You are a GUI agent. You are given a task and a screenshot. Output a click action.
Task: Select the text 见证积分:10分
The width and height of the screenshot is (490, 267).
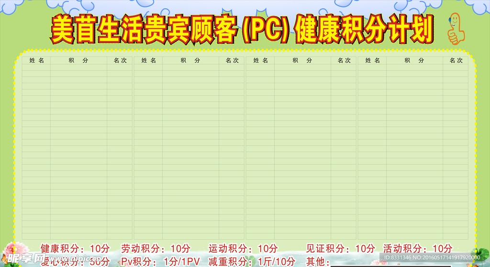click(340, 248)
